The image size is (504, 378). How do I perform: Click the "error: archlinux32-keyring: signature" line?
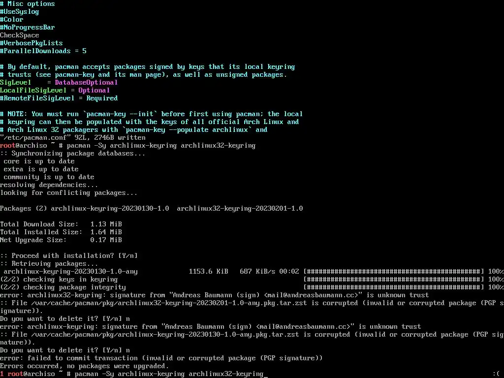[214, 295]
